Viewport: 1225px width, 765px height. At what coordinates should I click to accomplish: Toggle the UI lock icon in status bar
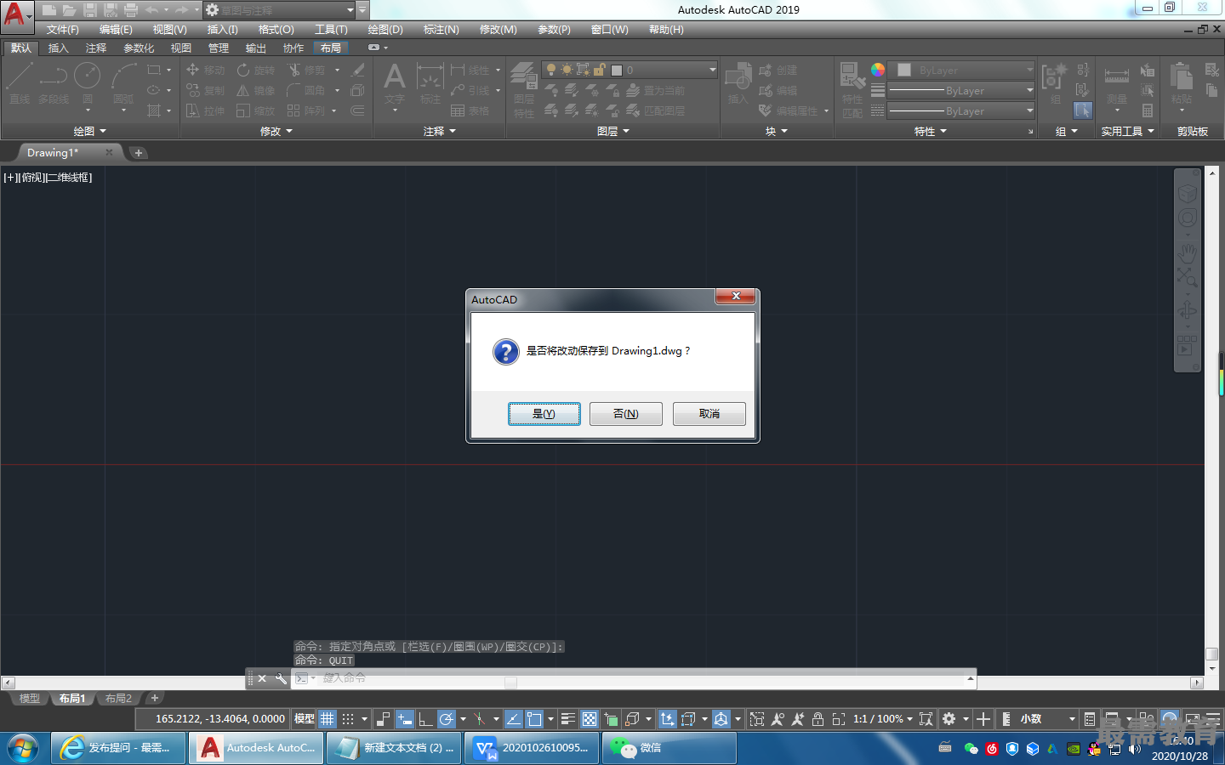click(818, 719)
